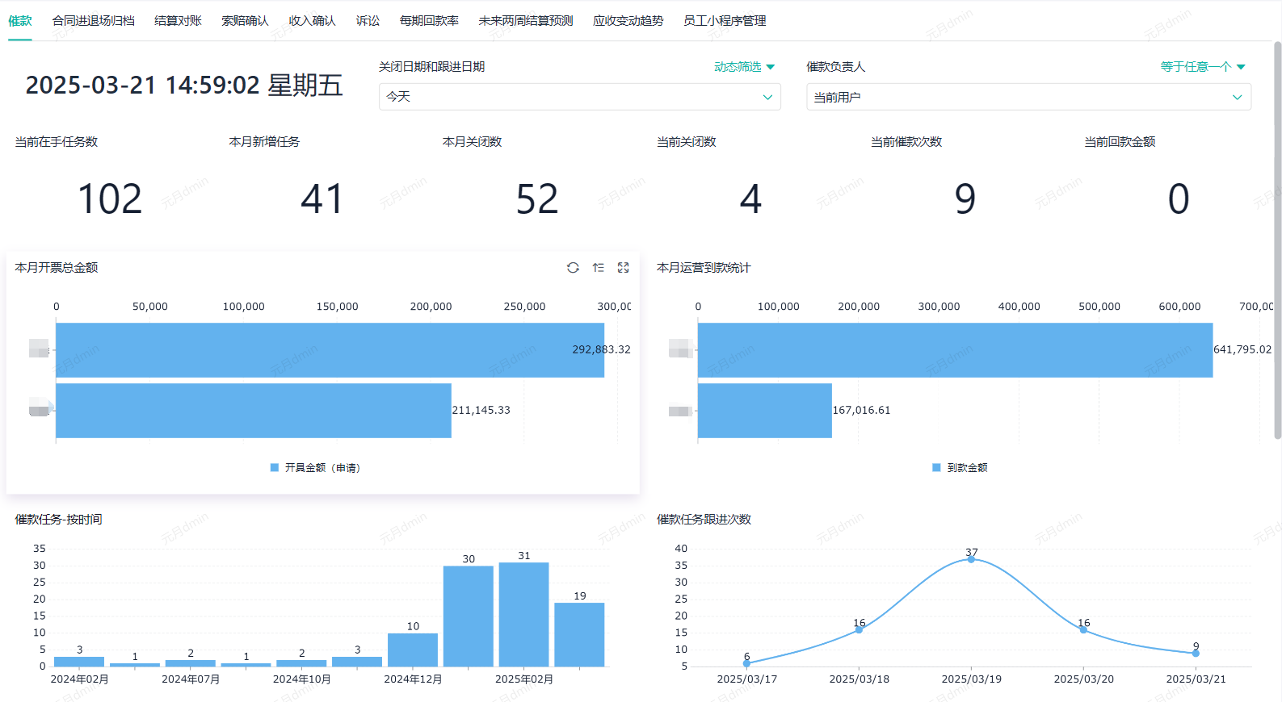1282x702 pixels.
Task: Click the 当前在手任务数 value 102
Action: tap(110, 199)
